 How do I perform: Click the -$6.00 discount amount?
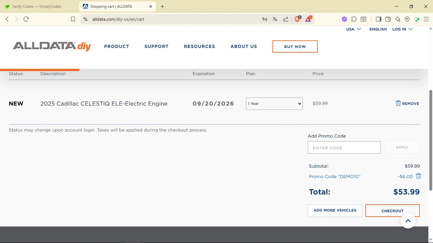(x=405, y=176)
